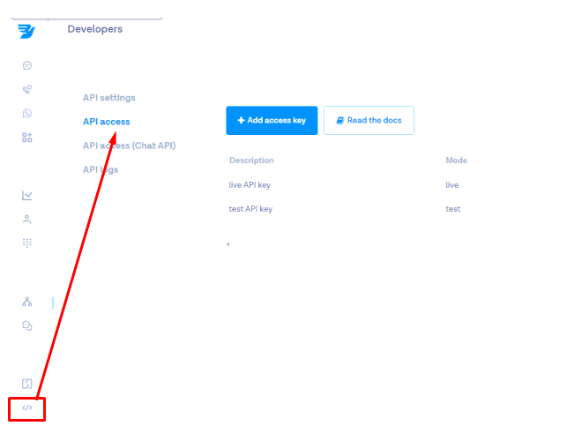The width and height of the screenshot is (574, 441).
Task: Open the bracketed integrations sidebar icon
Action: pyautogui.click(x=27, y=384)
